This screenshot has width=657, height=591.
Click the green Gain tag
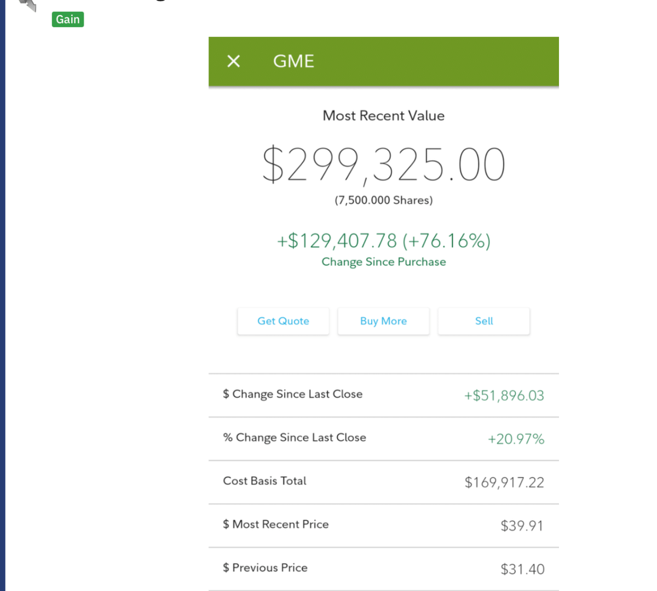(68, 20)
